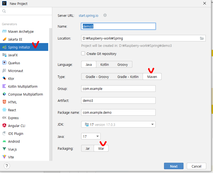Select Compose Multiplatform generator

24,94
